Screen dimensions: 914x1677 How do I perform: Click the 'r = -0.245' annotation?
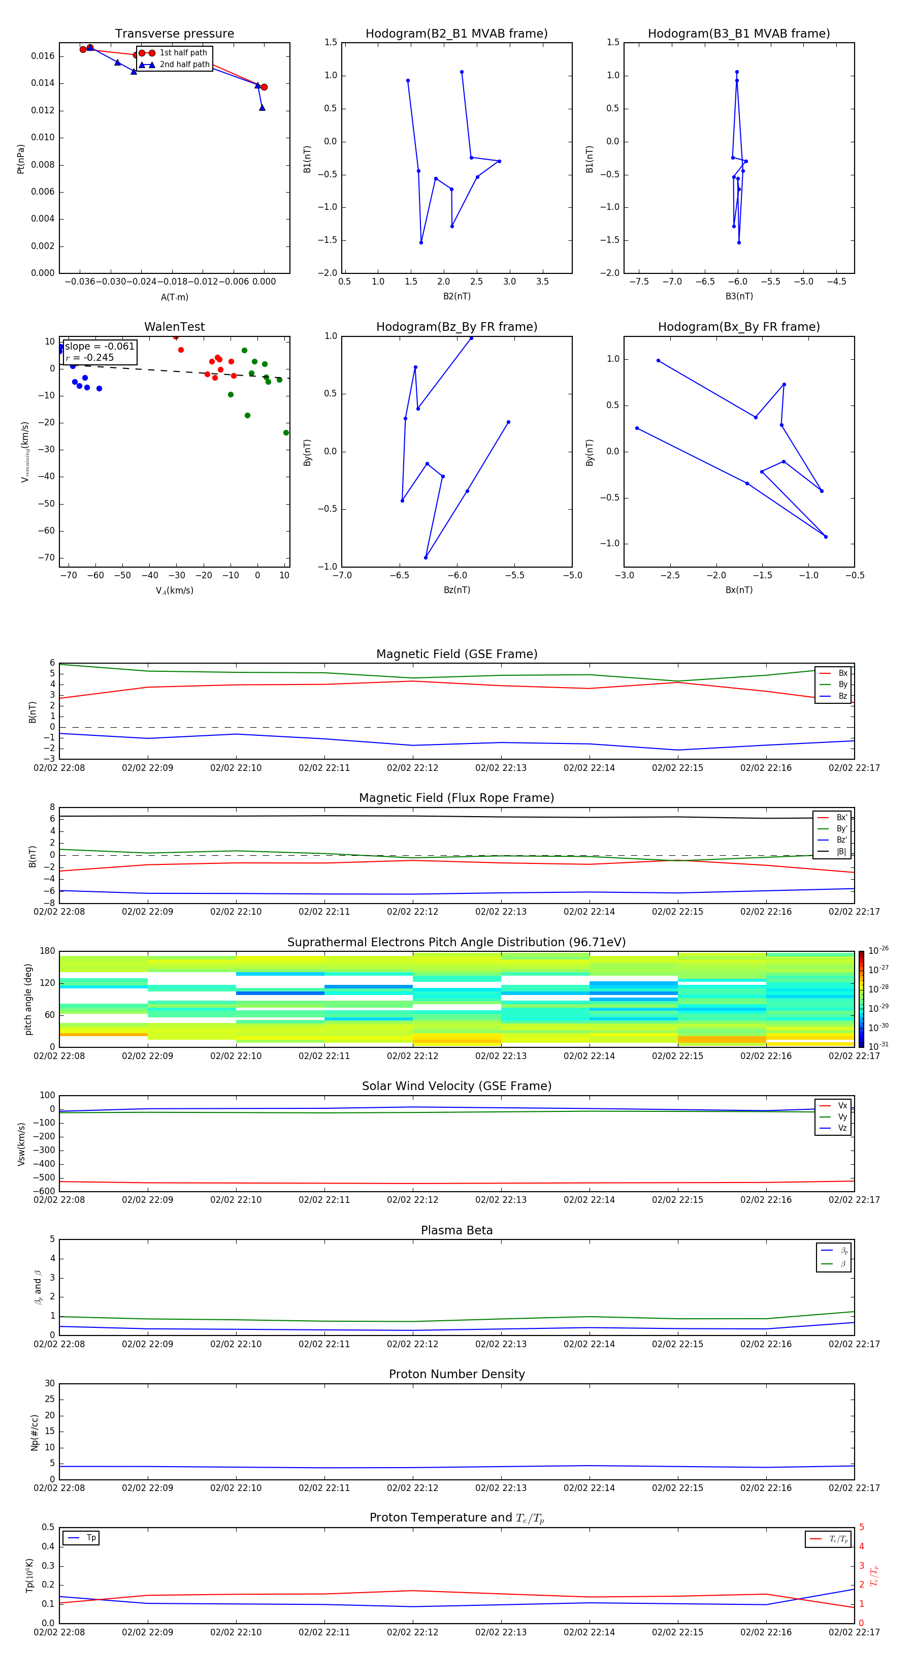click(90, 357)
